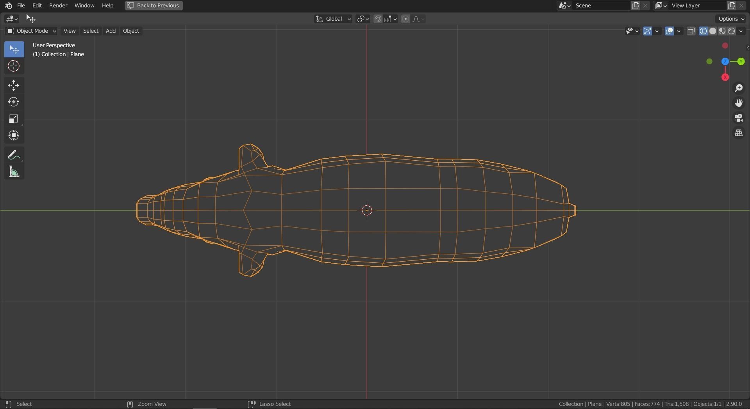Toggle proportional editing
Viewport: 750px width, 409px height.
click(x=405, y=19)
